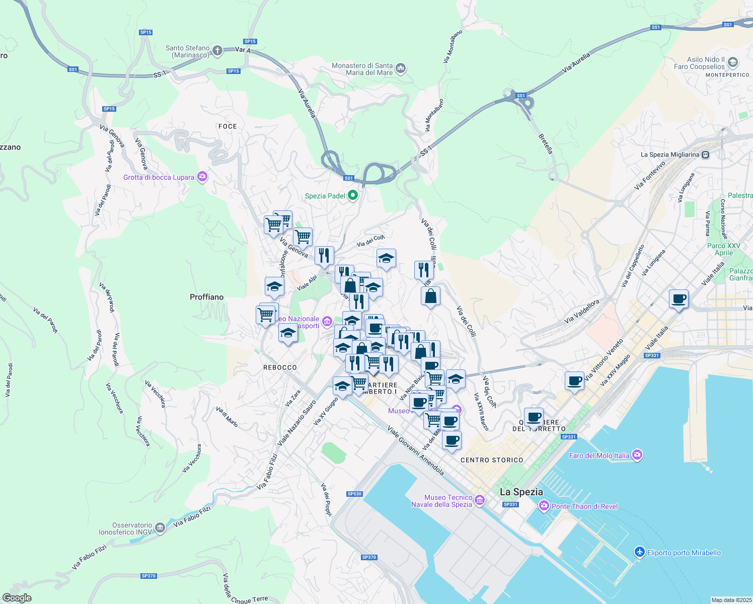Click the cafe marker on Viale Italia
Viewport: 753px width, 604px height.
679,299
